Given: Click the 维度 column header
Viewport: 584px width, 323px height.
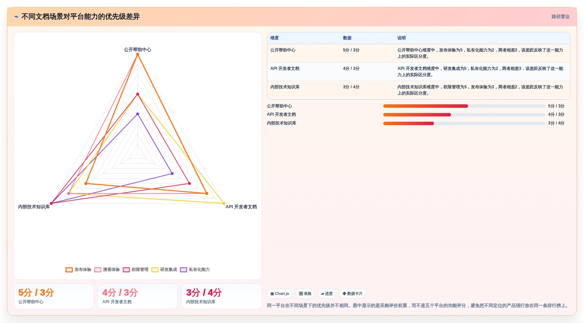Looking at the screenshot, I should point(275,38).
